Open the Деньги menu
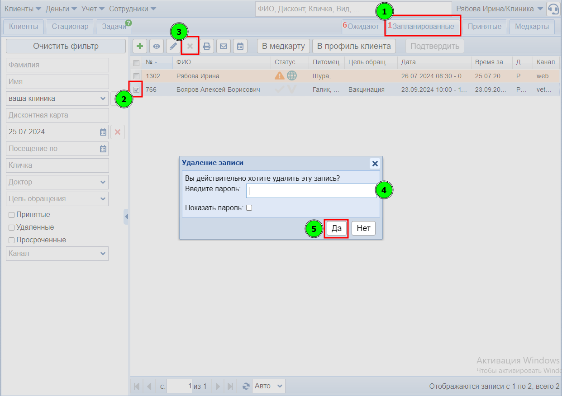This screenshot has height=396, width=562. click(61, 9)
